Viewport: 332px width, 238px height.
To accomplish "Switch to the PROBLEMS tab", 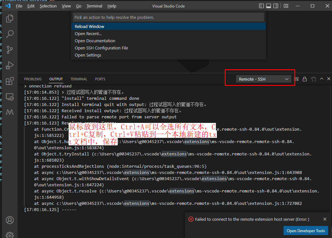I will click(x=33, y=79).
